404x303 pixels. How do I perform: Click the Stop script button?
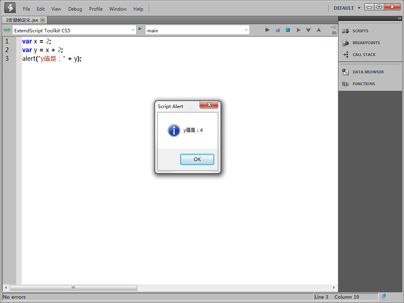[x=288, y=30]
